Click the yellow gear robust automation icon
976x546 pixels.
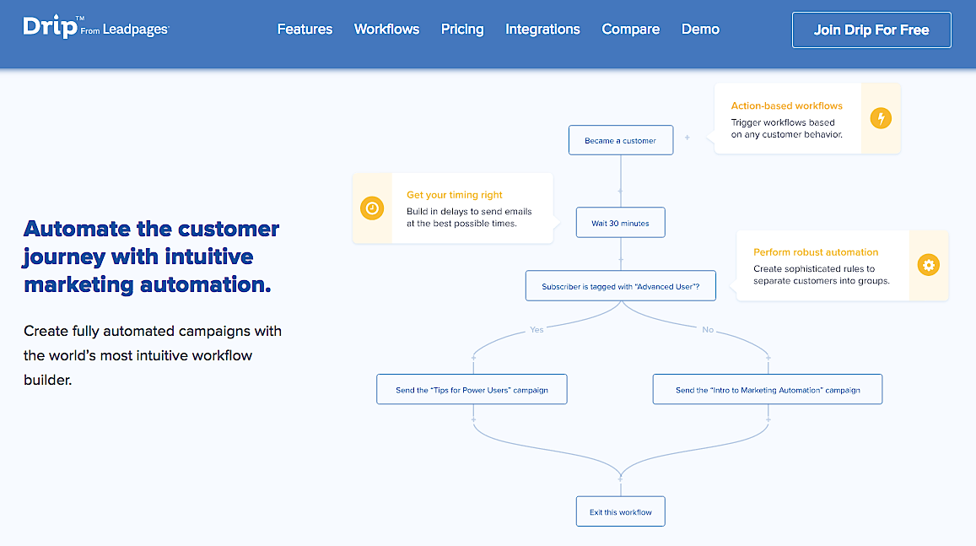(x=928, y=265)
